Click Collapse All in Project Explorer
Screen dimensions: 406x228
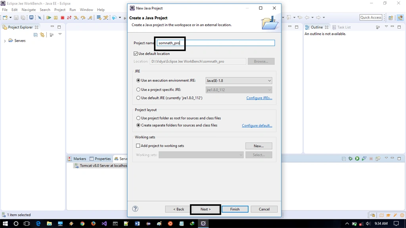tap(35, 35)
